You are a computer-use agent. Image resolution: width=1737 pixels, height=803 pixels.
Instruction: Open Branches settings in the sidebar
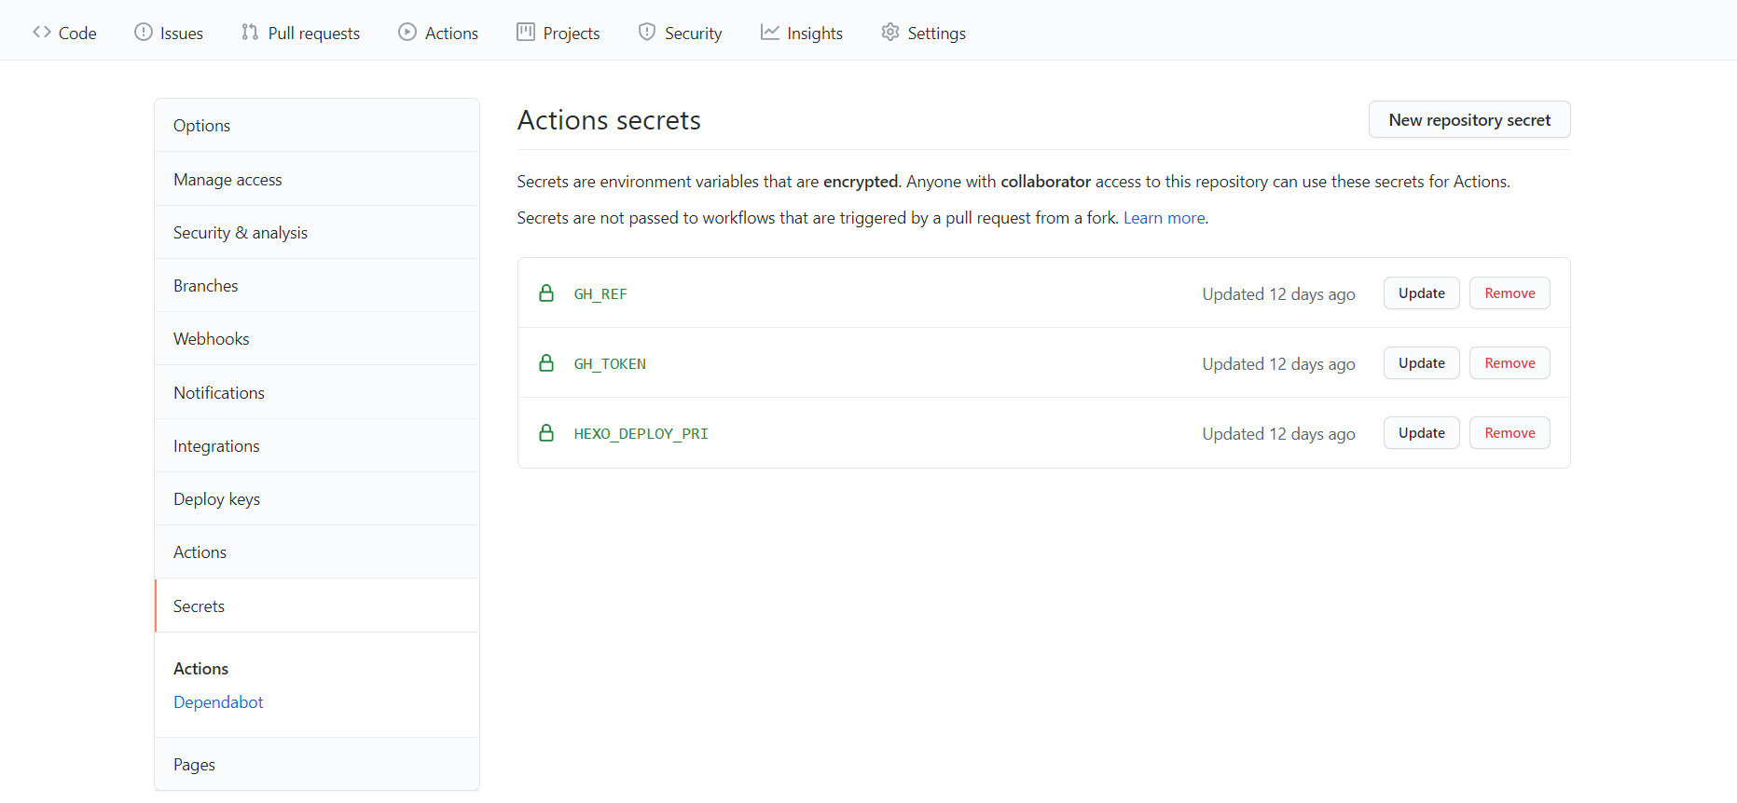pyautogui.click(x=206, y=286)
